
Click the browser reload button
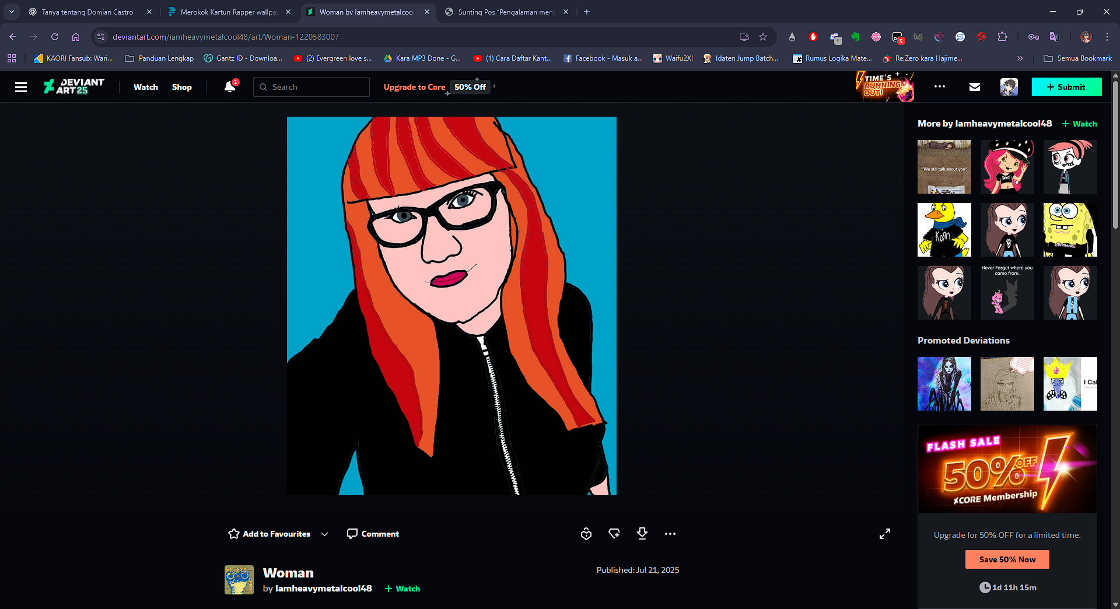(55, 37)
